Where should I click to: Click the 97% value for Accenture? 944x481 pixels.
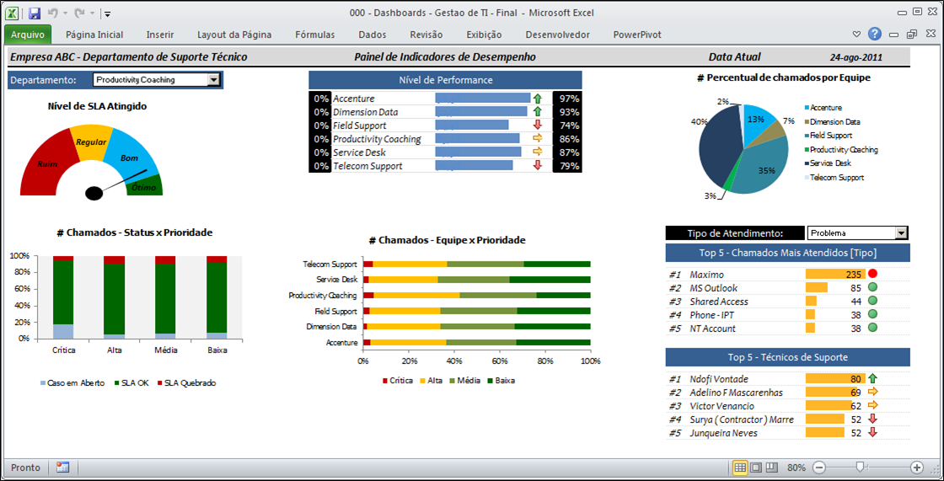click(568, 98)
